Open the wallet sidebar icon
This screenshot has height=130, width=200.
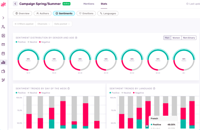pos(3,71)
